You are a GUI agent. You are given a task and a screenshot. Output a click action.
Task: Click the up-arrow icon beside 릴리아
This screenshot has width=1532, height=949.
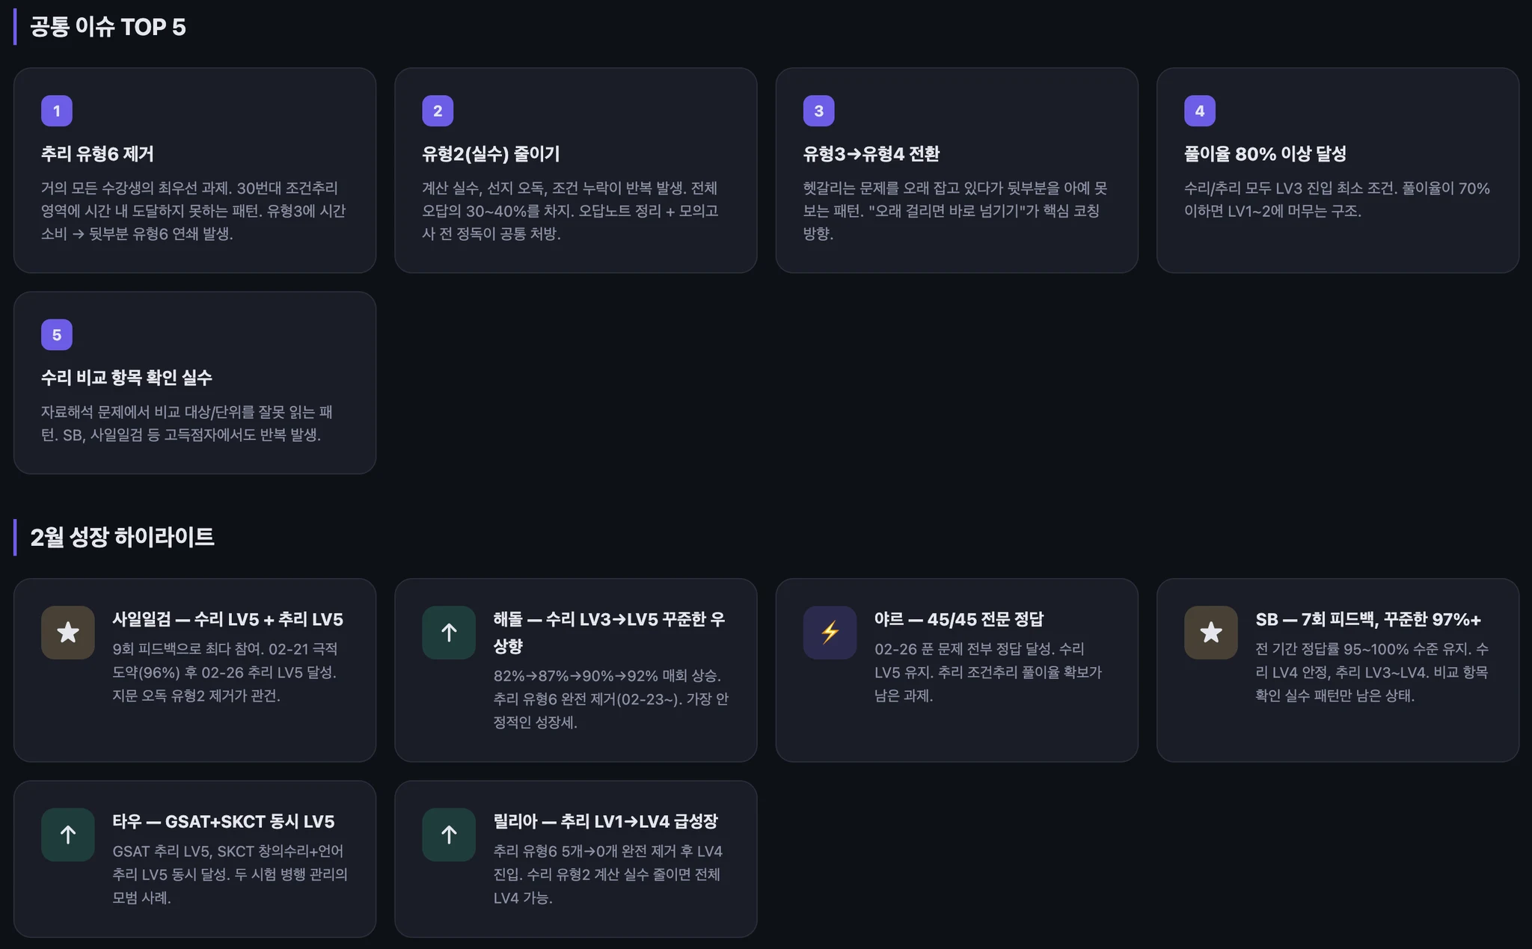[x=449, y=835]
